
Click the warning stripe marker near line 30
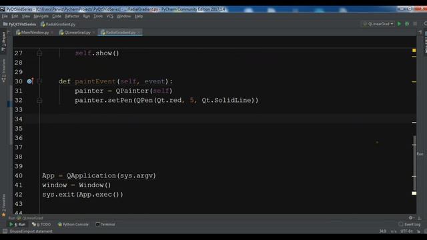(x=414, y=81)
